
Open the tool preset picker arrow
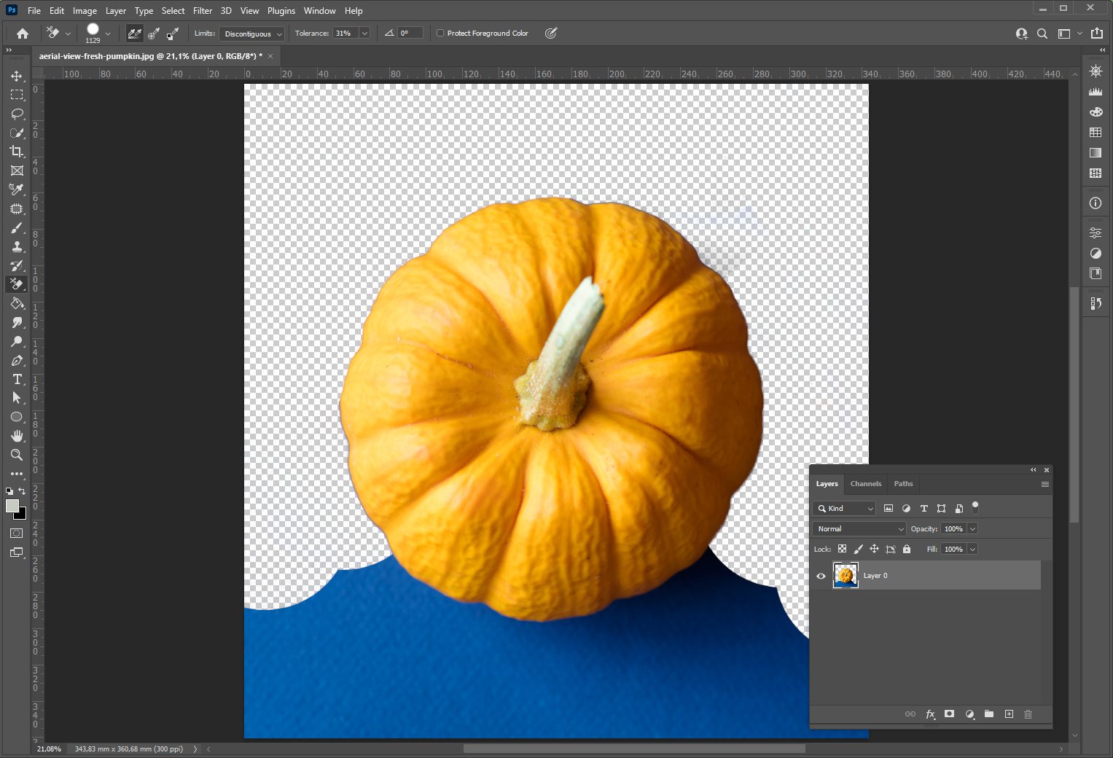tap(68, 34)
